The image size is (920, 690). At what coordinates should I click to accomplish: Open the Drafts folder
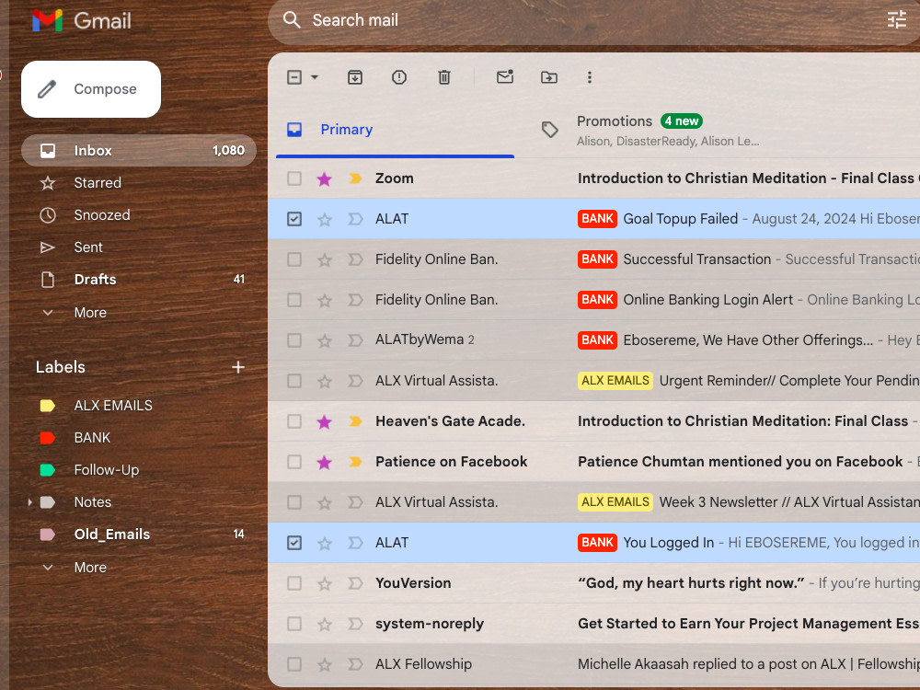coord(139,280)
